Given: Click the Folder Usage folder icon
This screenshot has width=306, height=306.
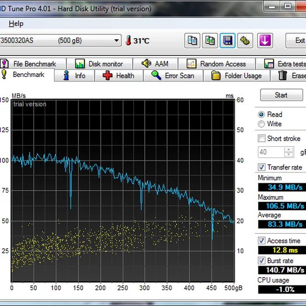Looking at the screenshot, I should click(216, 76).
